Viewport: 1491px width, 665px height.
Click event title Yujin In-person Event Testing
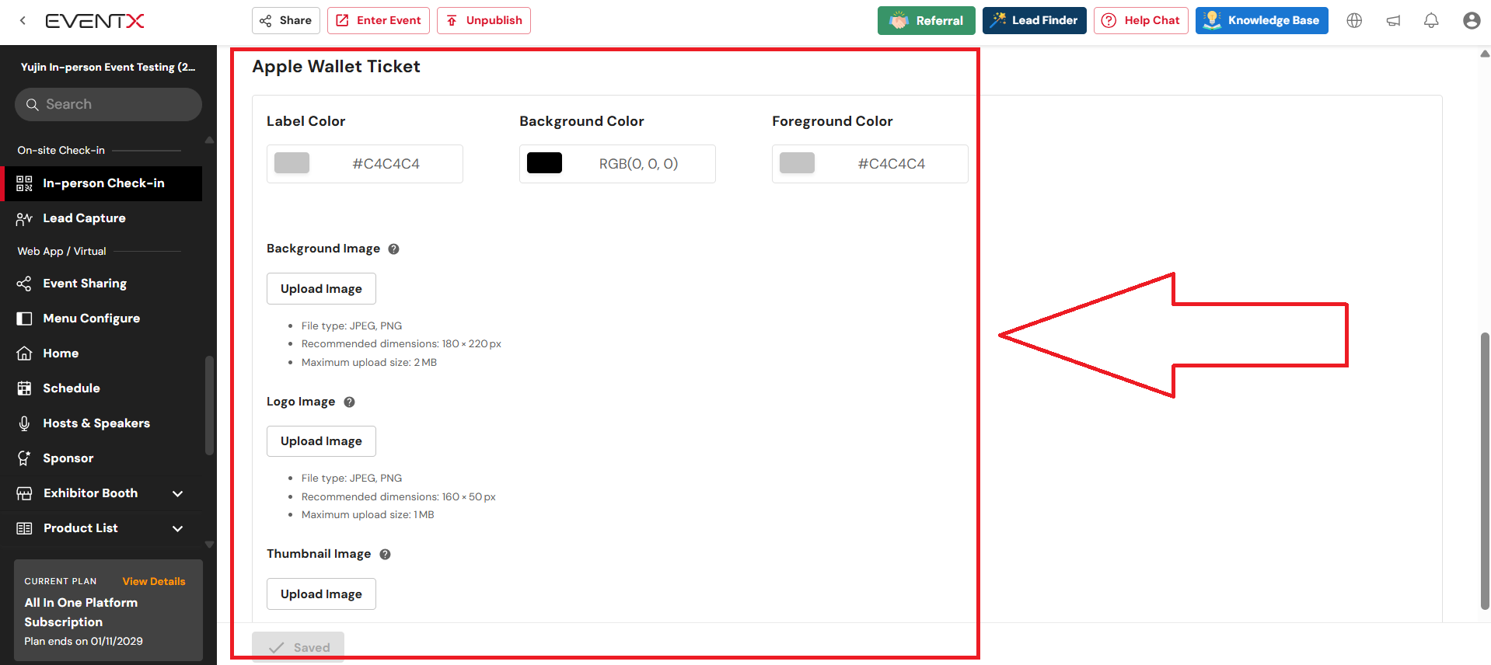pyautogui.click(x=108, y=68)
